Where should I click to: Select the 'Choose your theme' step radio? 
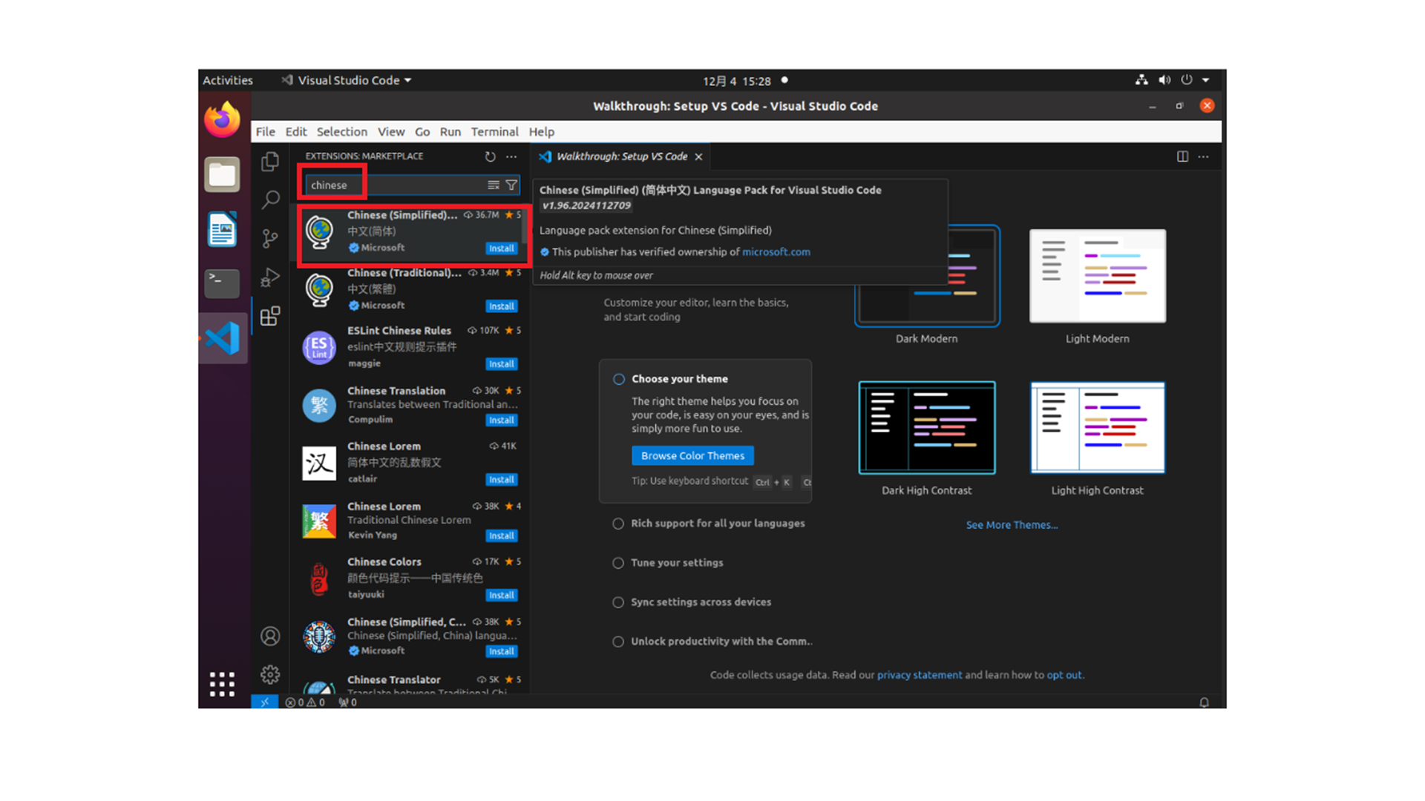click(x=618, y=379)
